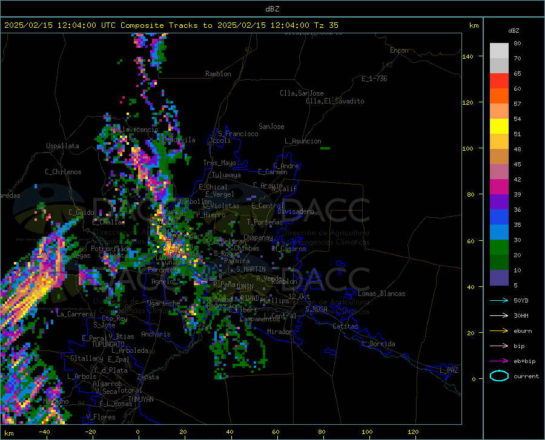Click the dBZ title at the top
Viewport: 545px width, 440px height.
(x=272, y=8)
